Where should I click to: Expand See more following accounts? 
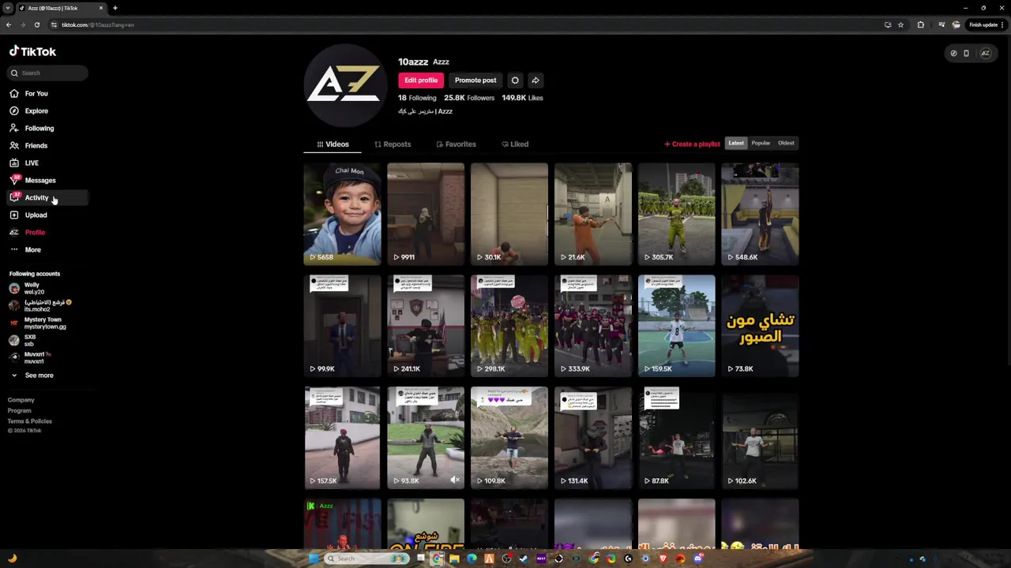click(x=32, y=376)
